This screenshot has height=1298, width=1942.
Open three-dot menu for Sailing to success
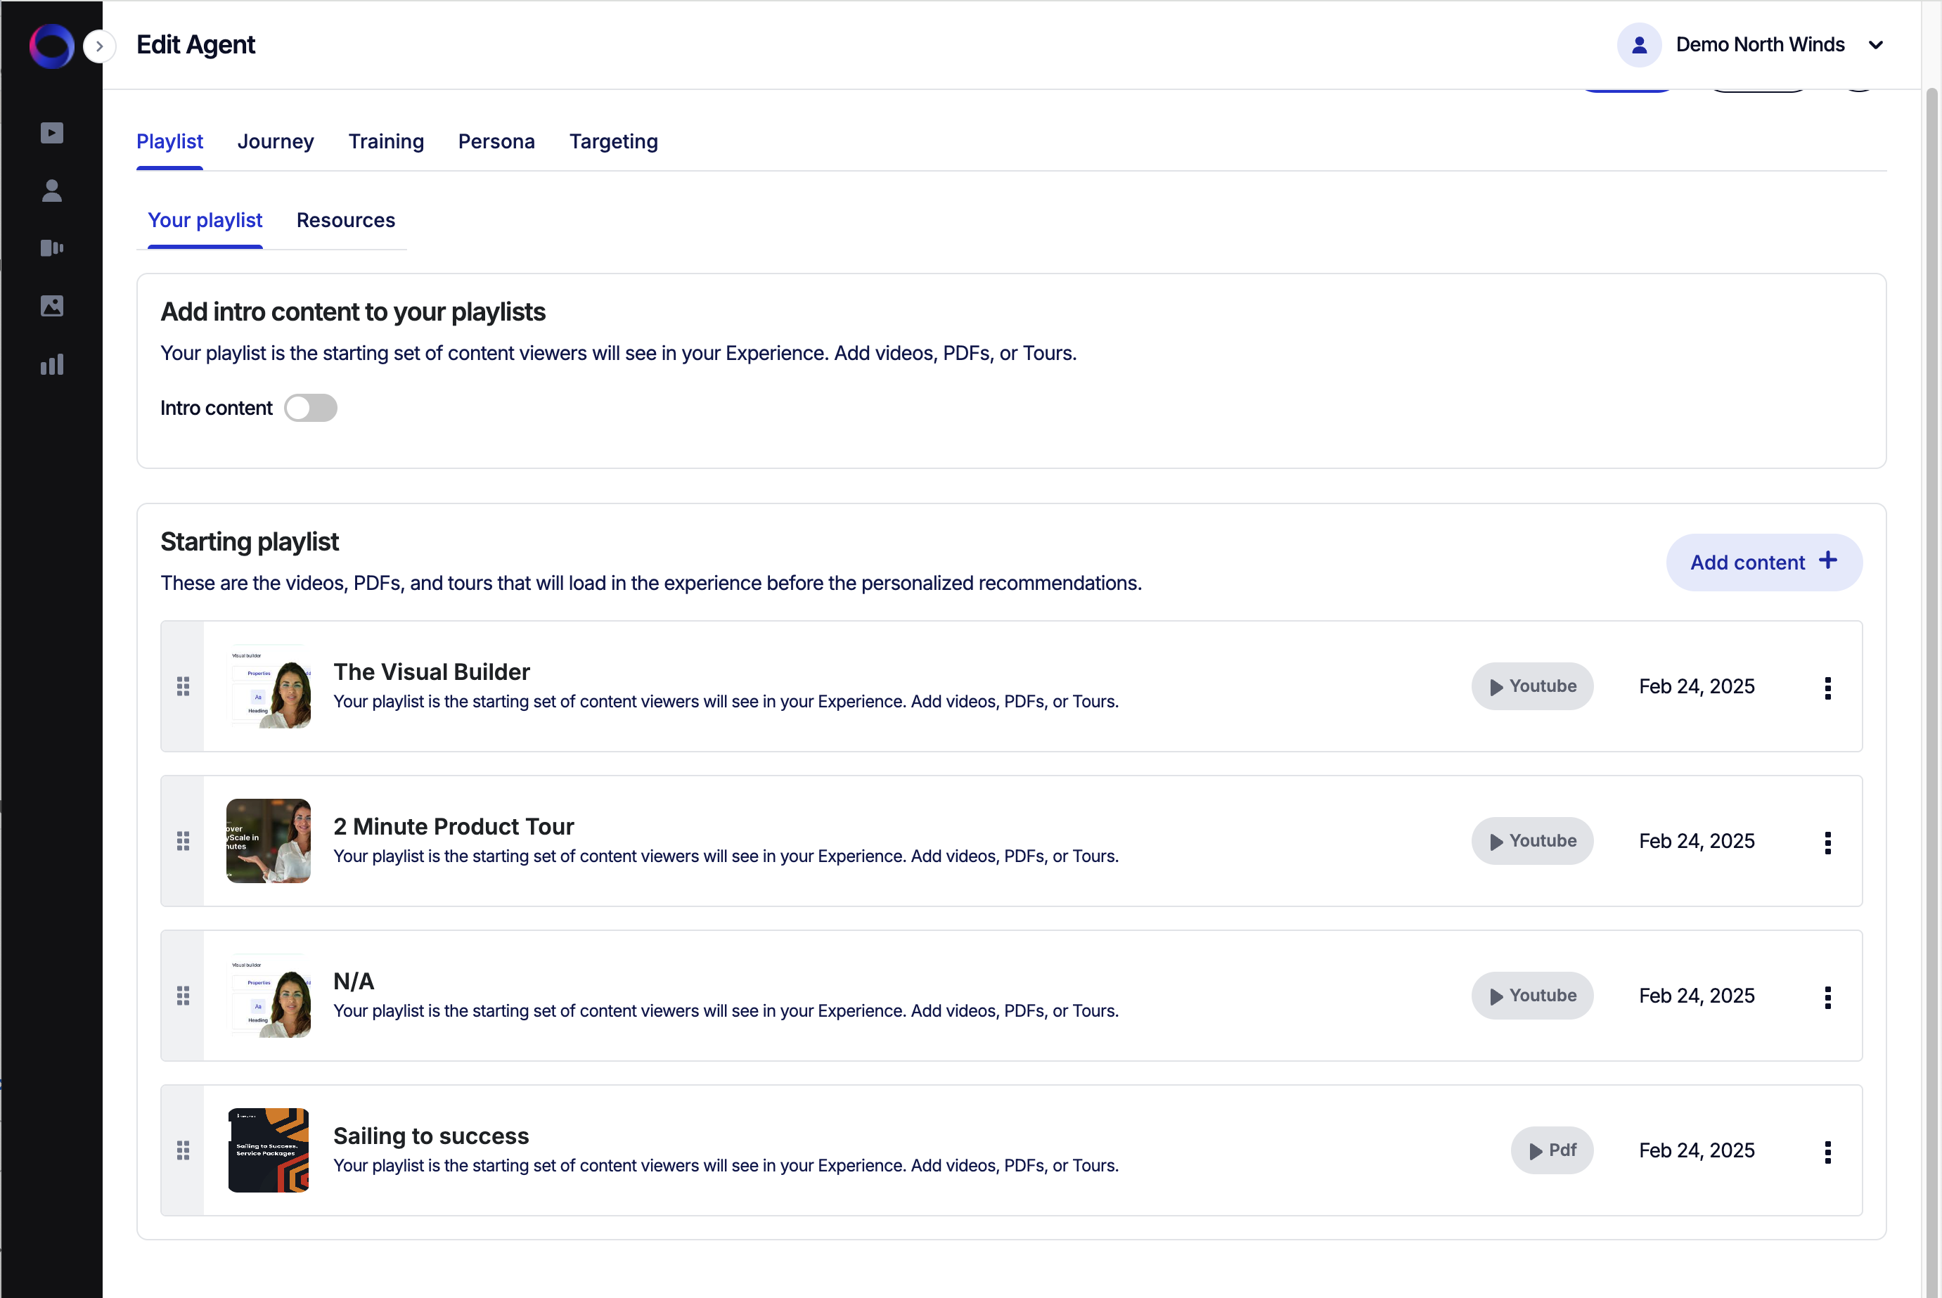pos(1827,1152)
